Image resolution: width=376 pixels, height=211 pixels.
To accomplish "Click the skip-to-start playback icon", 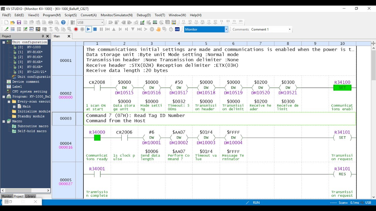I will tap(108, 29).
